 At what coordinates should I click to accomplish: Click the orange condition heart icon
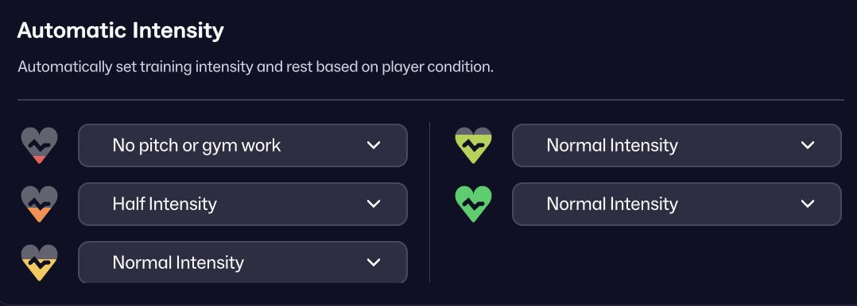point(40,204)
